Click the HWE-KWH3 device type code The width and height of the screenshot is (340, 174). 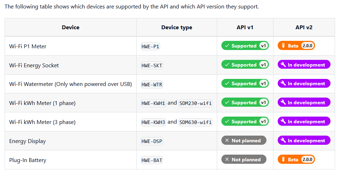pos(153,122)
